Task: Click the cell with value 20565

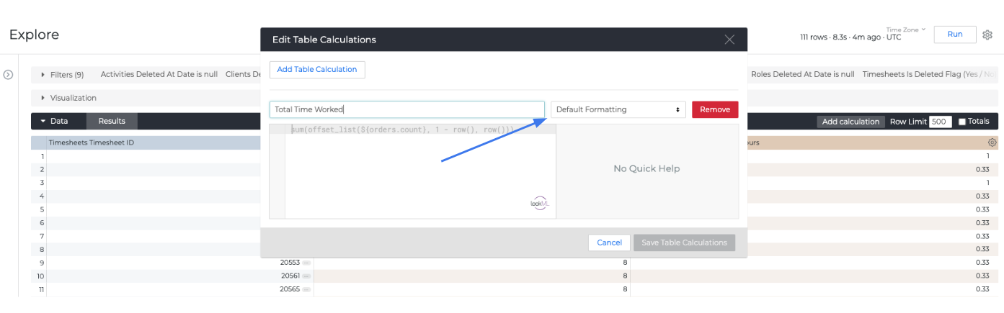Action: [x=290, y=289]
